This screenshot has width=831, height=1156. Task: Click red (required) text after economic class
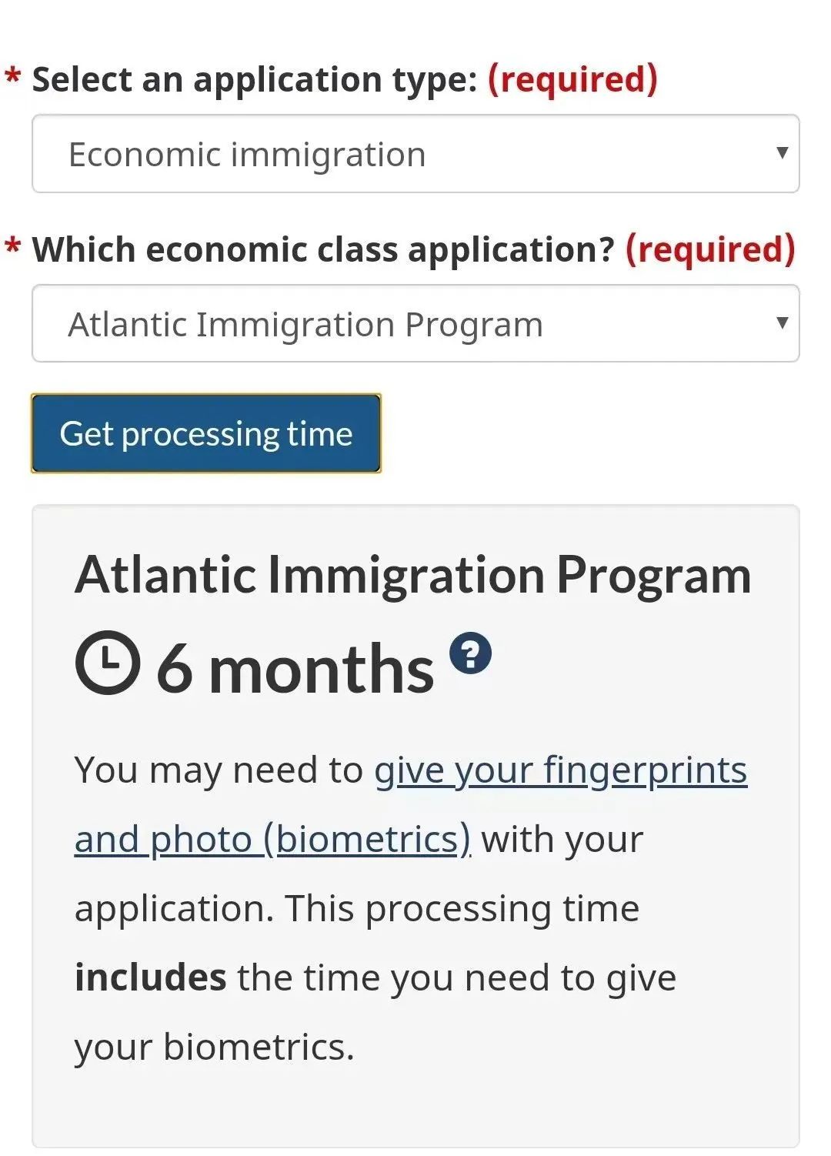(x=710, y=249)
